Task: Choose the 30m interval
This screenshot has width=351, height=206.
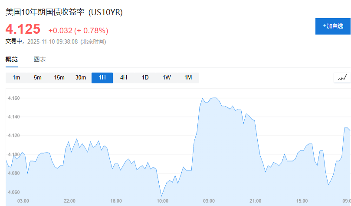Action: point(81,78)
